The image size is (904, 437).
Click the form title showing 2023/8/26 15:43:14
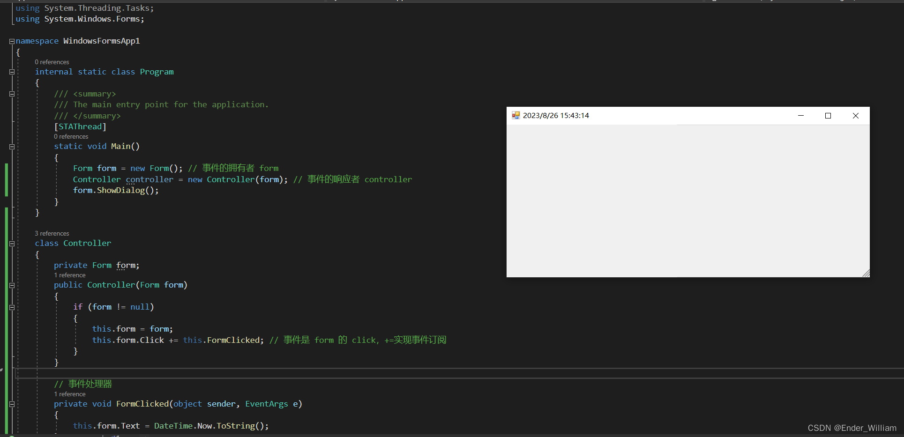pos(556,116)
